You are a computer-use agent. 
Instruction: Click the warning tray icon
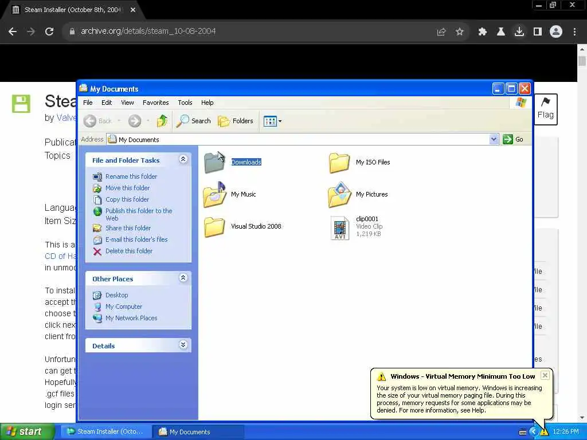click(x=544, y=432)
